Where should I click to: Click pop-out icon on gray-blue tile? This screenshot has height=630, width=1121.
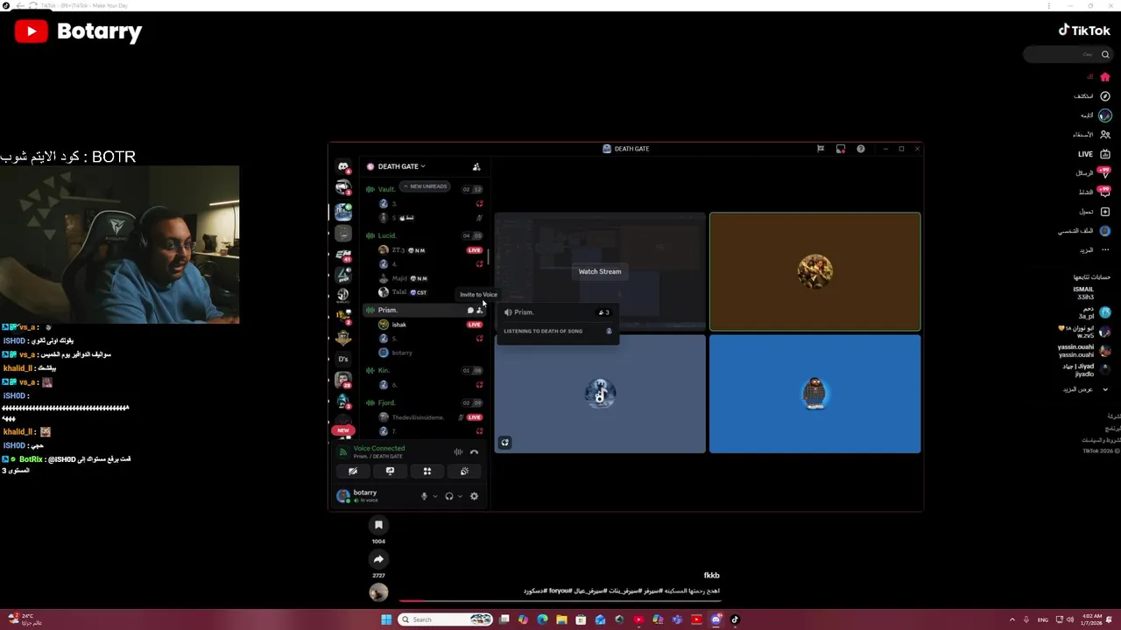tap(504, 443)
